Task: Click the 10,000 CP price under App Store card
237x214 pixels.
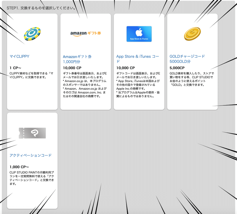Action: (x=125, y=68)
